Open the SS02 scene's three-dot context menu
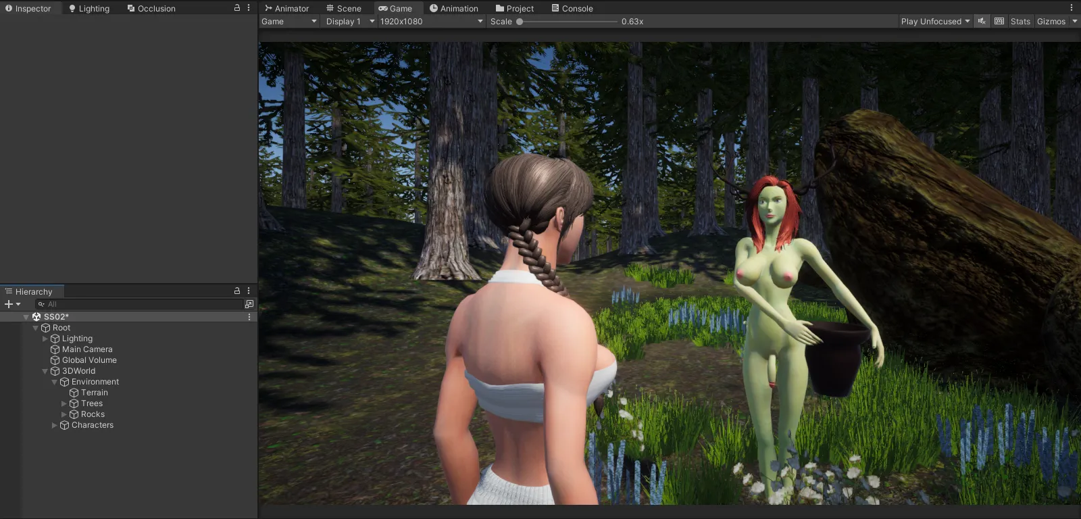The image size is (1081, 519). pyautogui.click(x=249, y=317)
